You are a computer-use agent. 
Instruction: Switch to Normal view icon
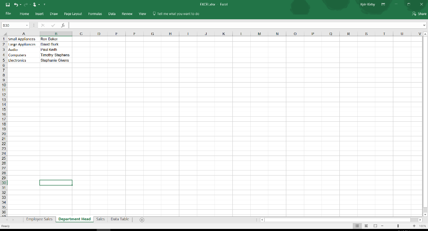click(357, 226)
